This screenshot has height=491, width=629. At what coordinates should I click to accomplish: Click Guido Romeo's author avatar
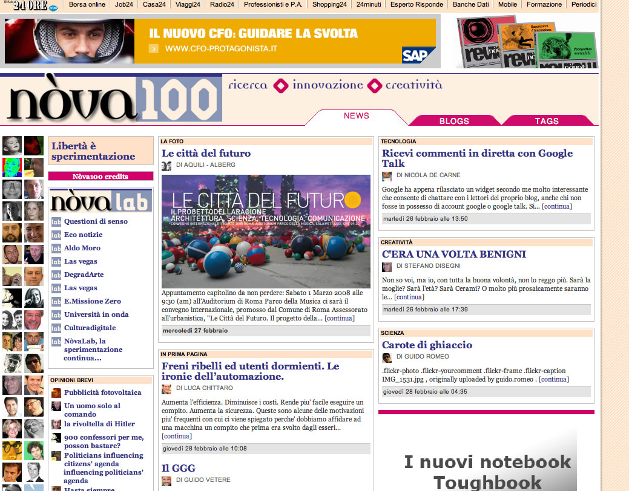pyautogui.click(x=387, y=357)
